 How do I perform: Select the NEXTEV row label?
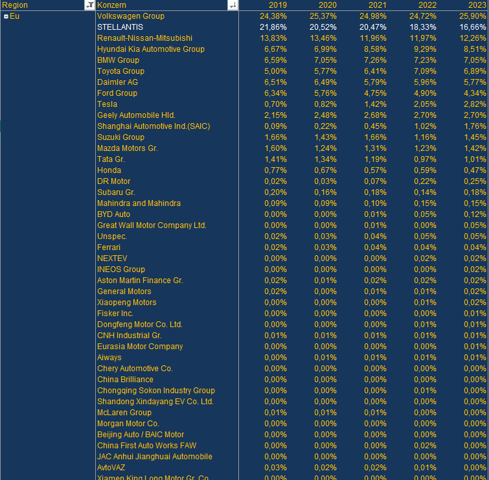point(112,258)
